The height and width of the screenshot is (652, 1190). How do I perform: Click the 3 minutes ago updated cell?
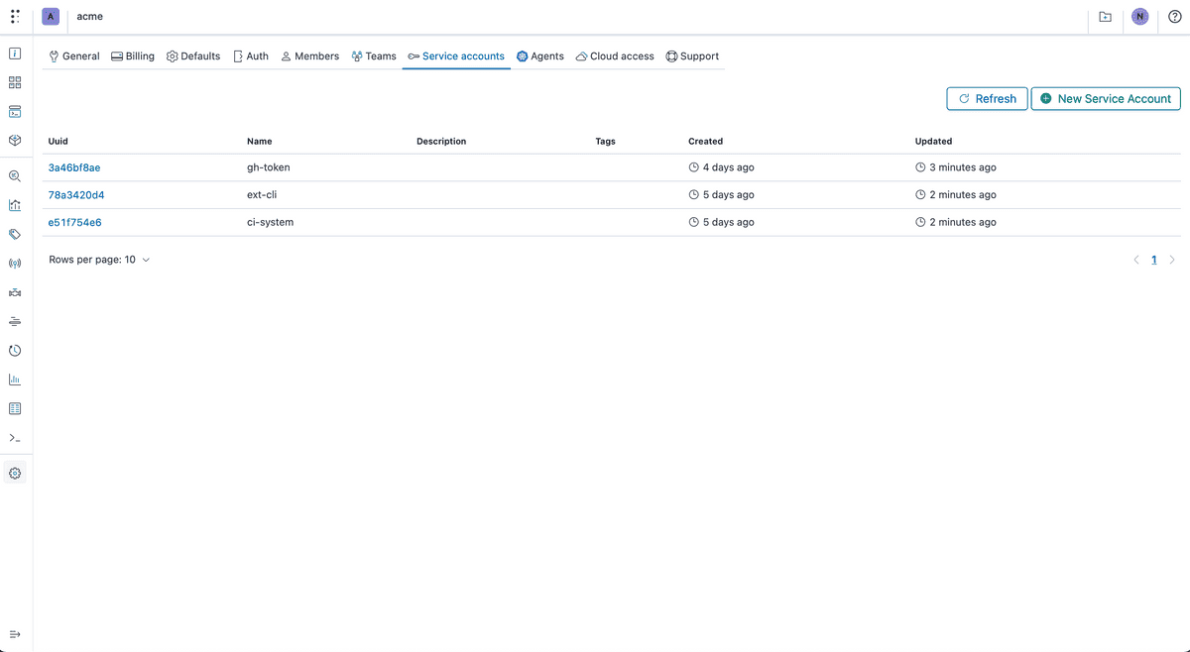pos(956,167)
